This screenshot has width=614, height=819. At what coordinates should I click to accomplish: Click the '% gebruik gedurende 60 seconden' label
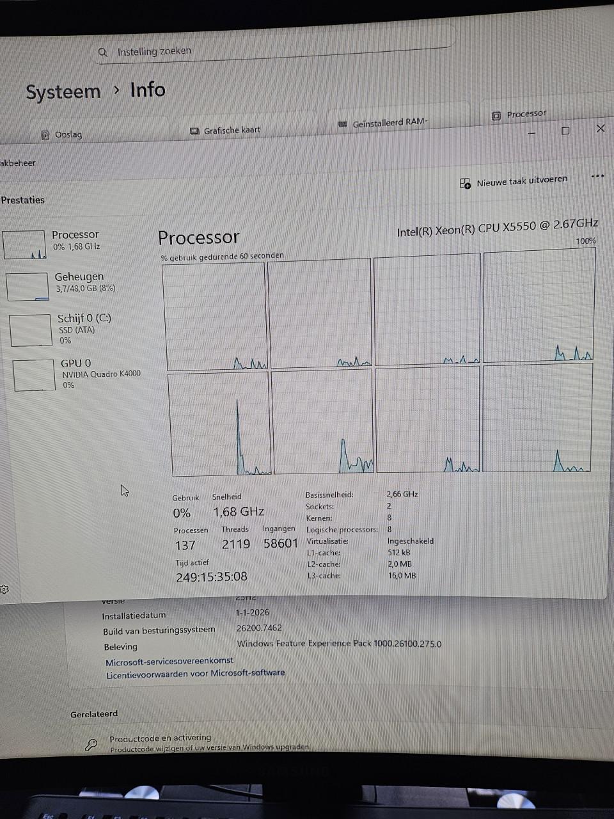(223, 257)
